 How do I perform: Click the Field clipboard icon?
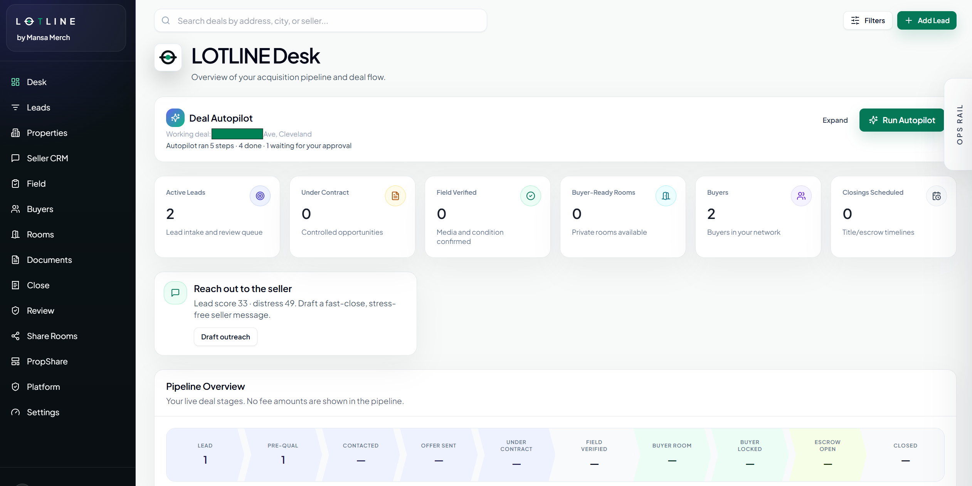pyautogui.click(x=15, y=184)
